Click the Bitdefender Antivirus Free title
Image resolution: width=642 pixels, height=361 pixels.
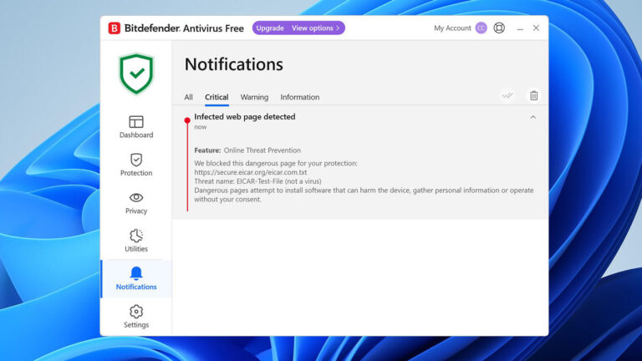(184, 28)
